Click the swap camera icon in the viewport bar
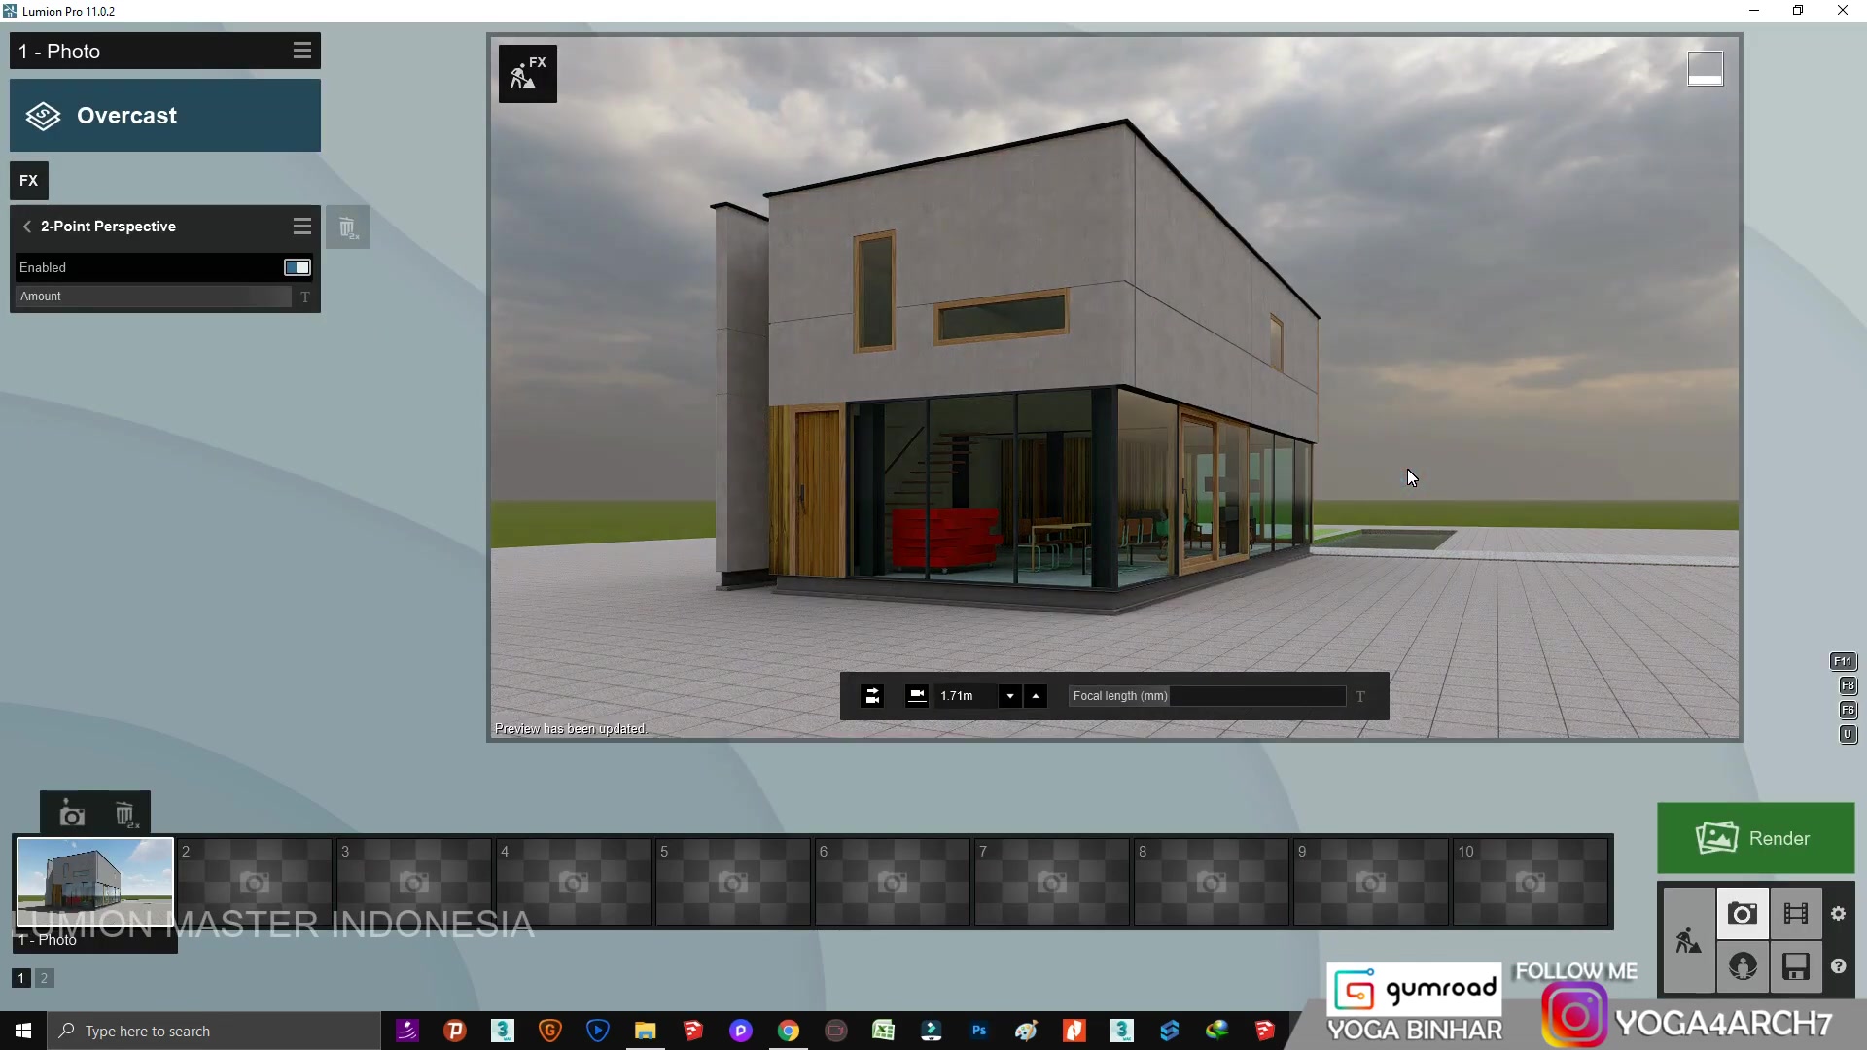1867x1050 pixels. pos(872,696)
